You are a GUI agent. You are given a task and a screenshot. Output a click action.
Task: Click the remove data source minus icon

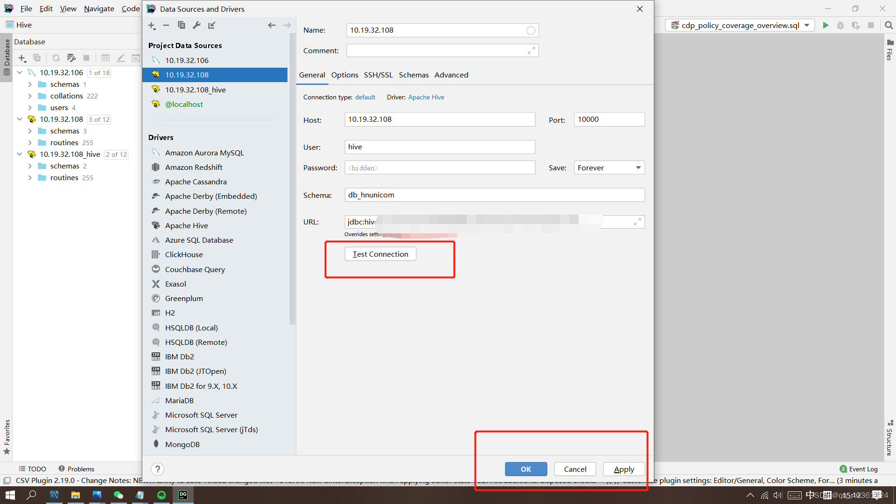(x=166, y=26)
